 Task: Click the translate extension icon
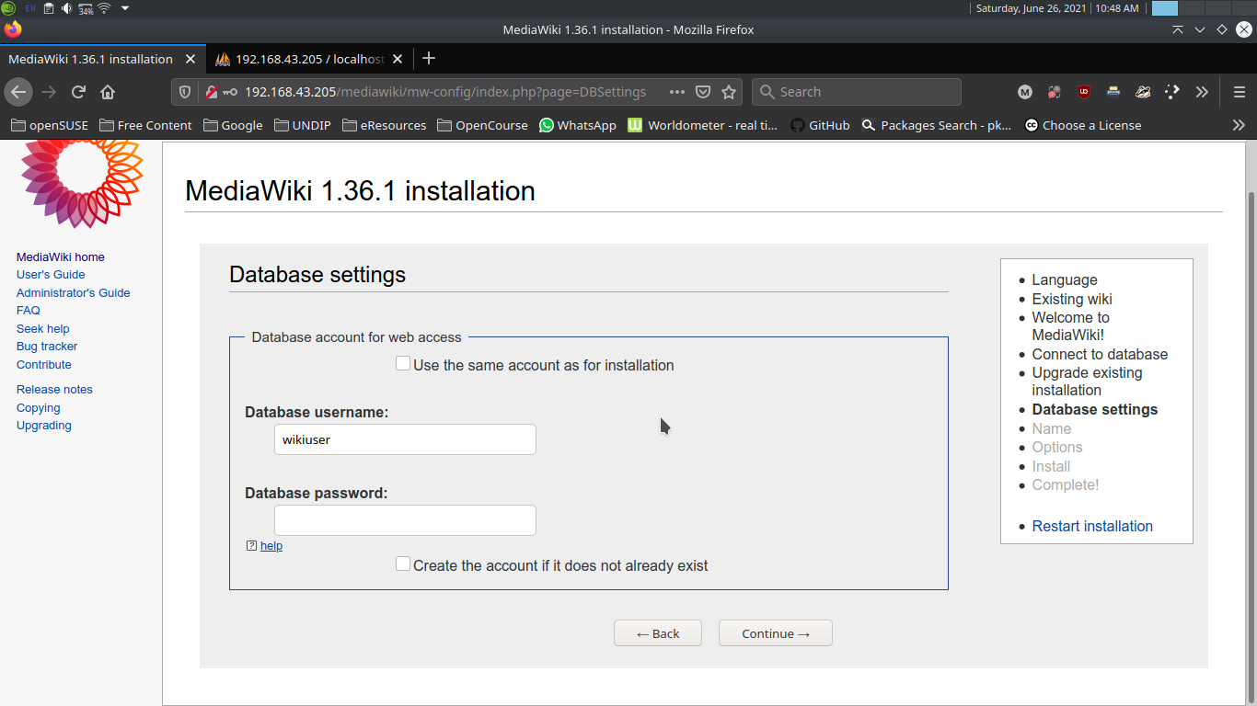click(x=1055, y=92)
